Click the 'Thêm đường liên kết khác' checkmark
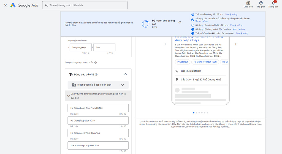The width and height of the screenshot is (282, 154). [x=192, y=33]
